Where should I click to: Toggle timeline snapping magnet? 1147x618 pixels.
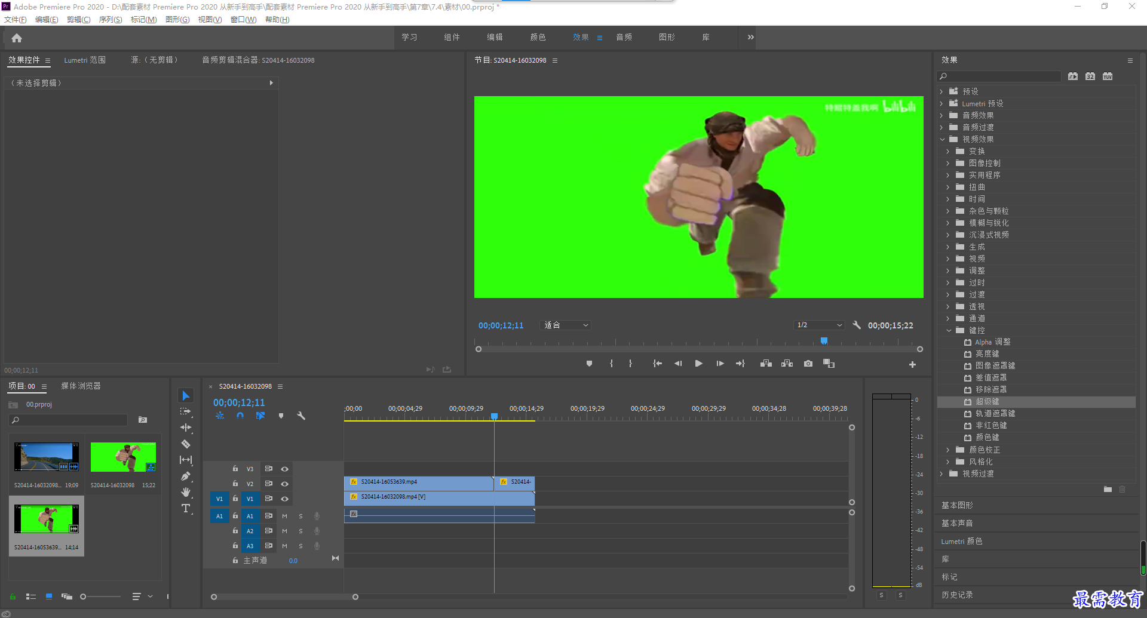240,416
